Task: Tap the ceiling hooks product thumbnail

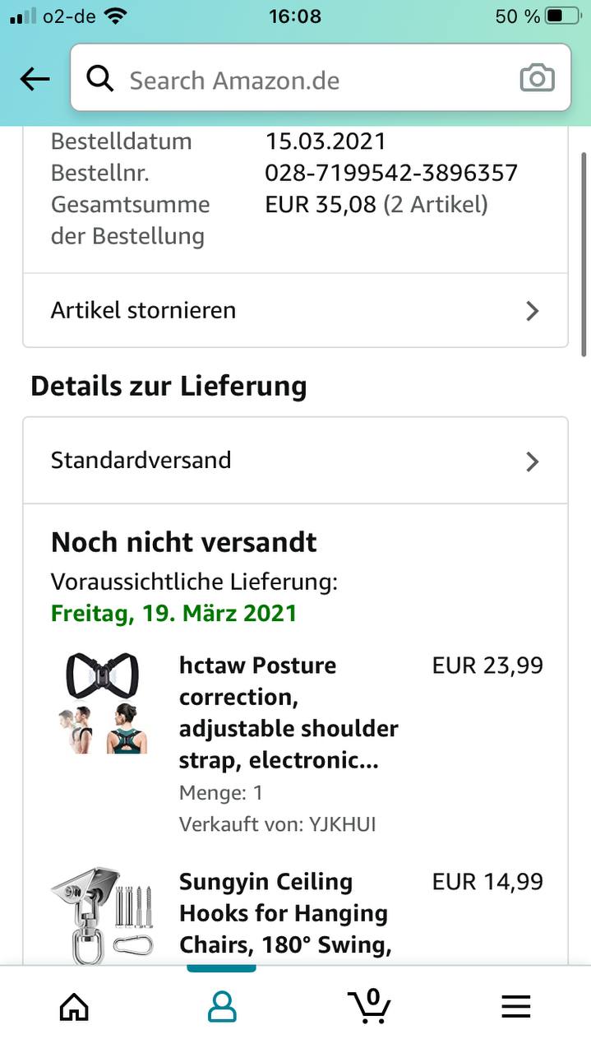Action: point(103,915)
